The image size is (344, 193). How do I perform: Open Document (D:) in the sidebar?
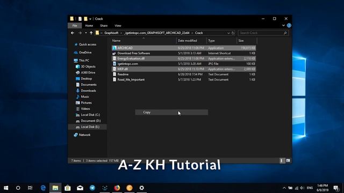point(91,121)
